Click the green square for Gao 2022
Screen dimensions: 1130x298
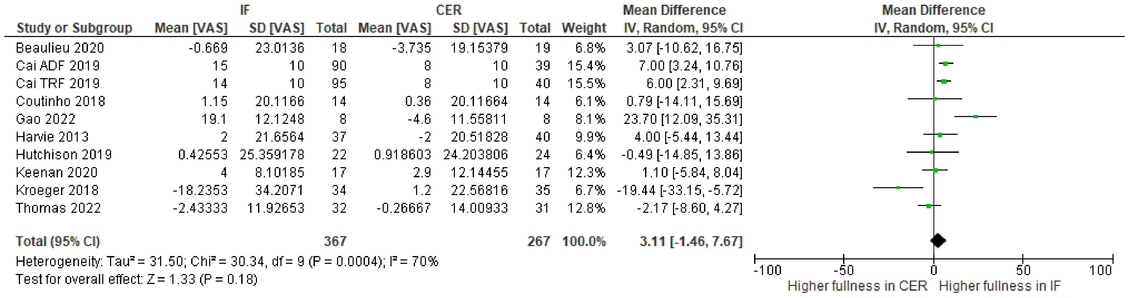(x=975, y=117)
